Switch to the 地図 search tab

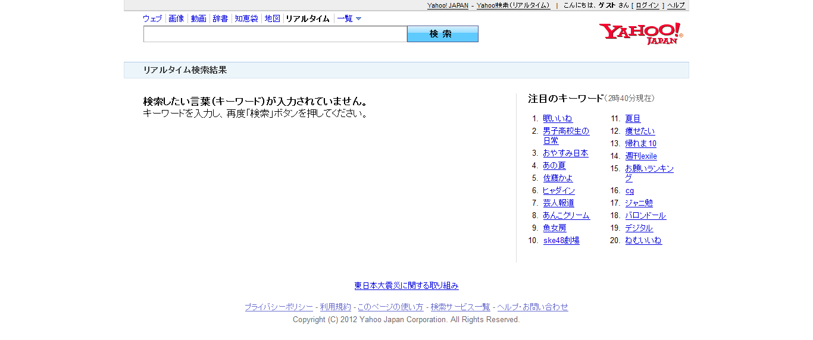(x=273, y=18)
